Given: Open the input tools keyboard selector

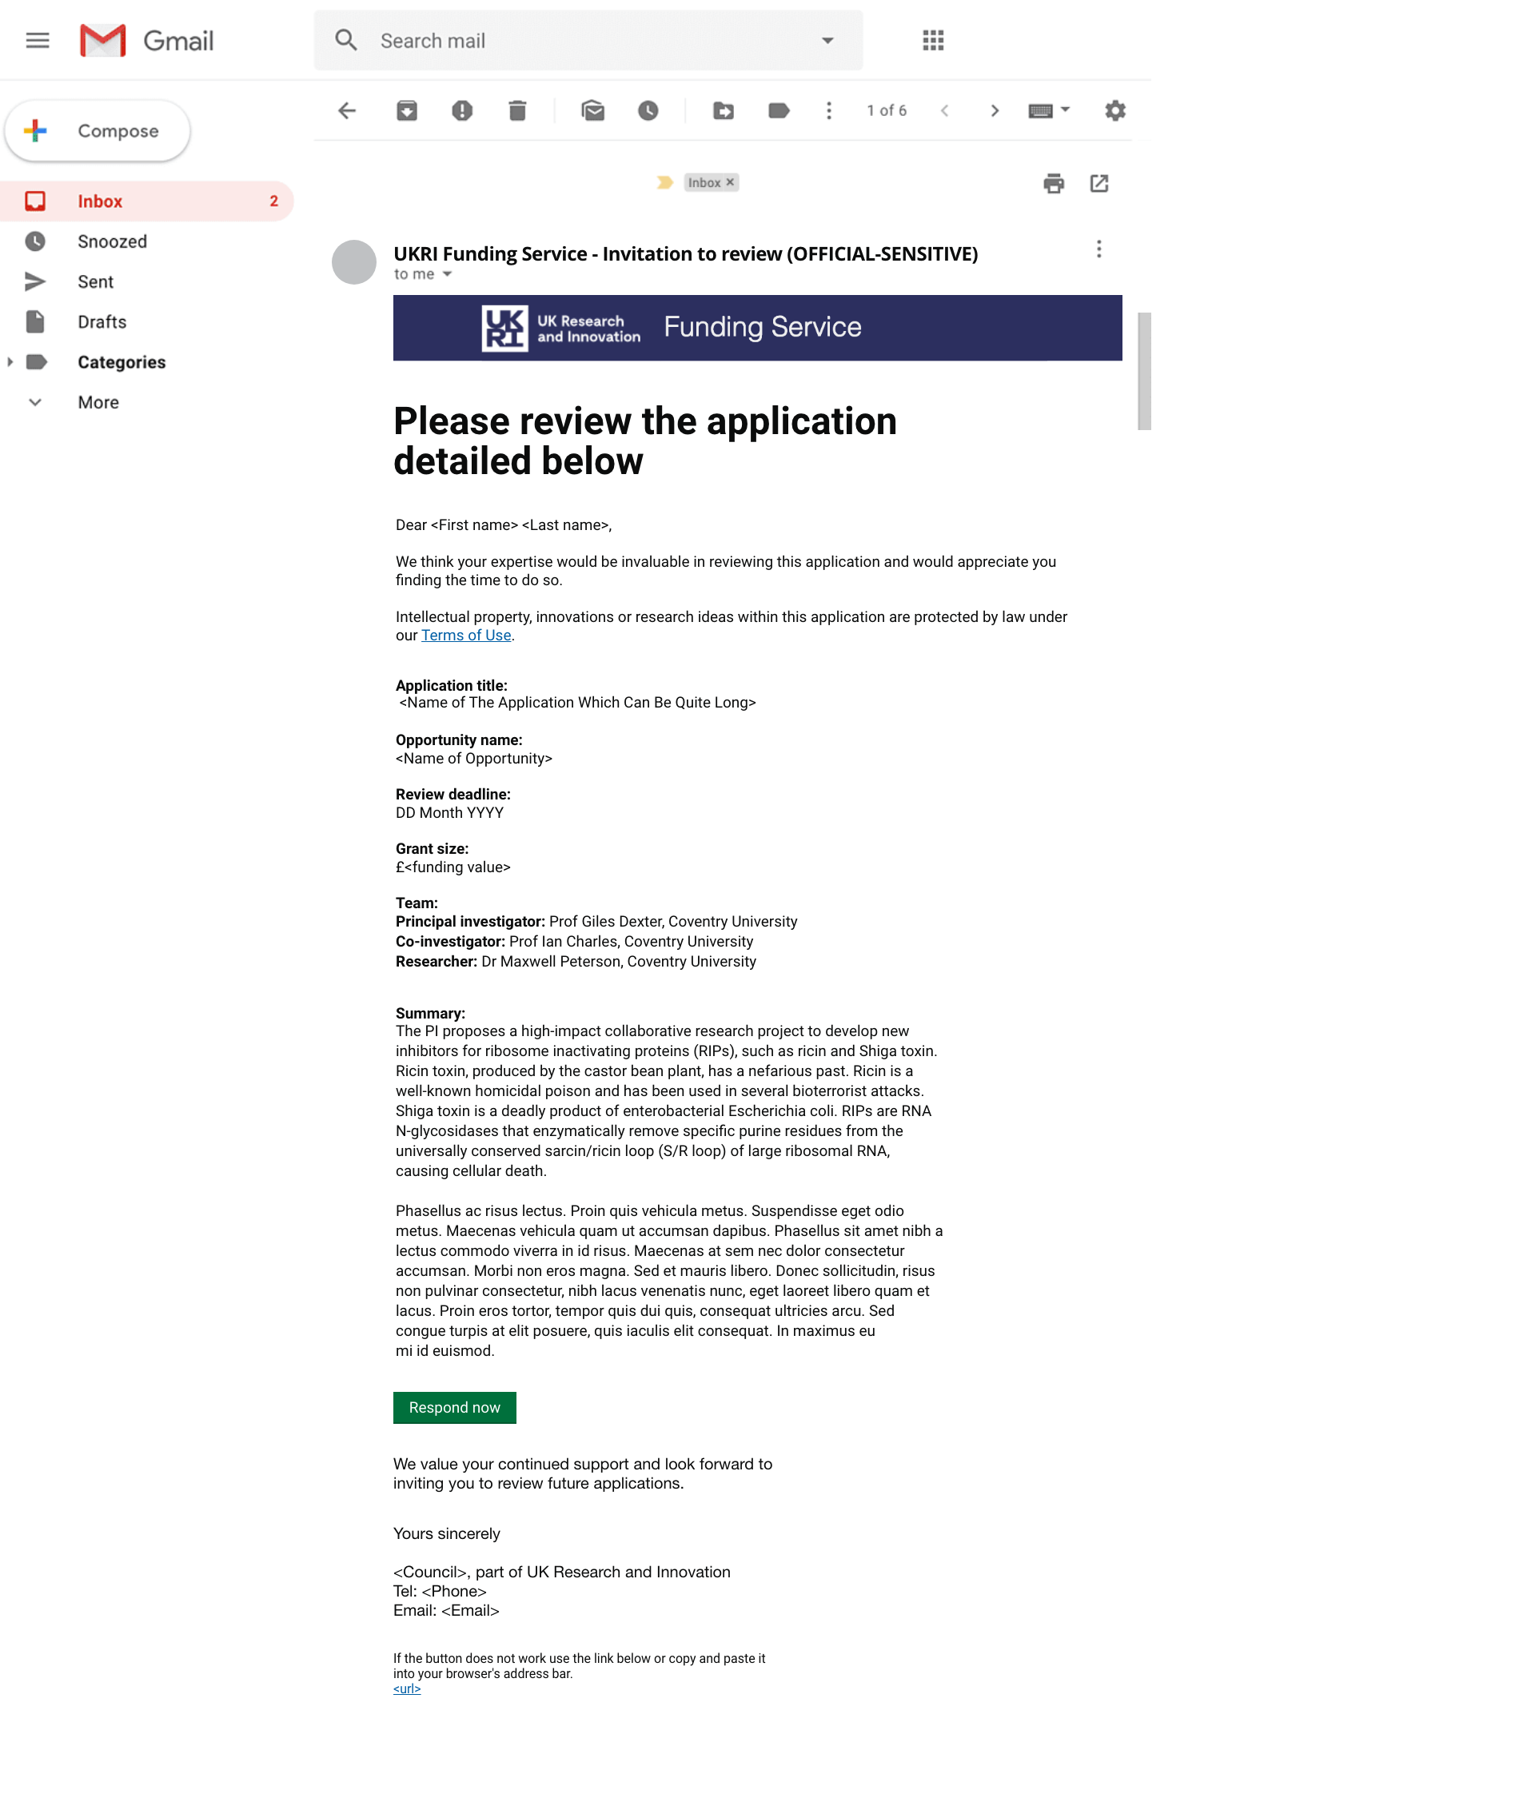Looking at the screenshot, I should click(1049, 110).
